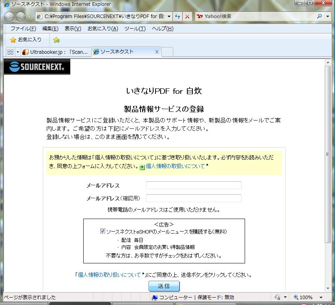Click the scrollbar down arrow

coord(328,289)
